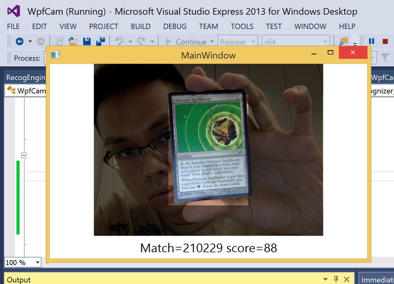Click the Navigate Backward arrow icon
The width and height of the screenshot is (394, 284).
[20, 40]
